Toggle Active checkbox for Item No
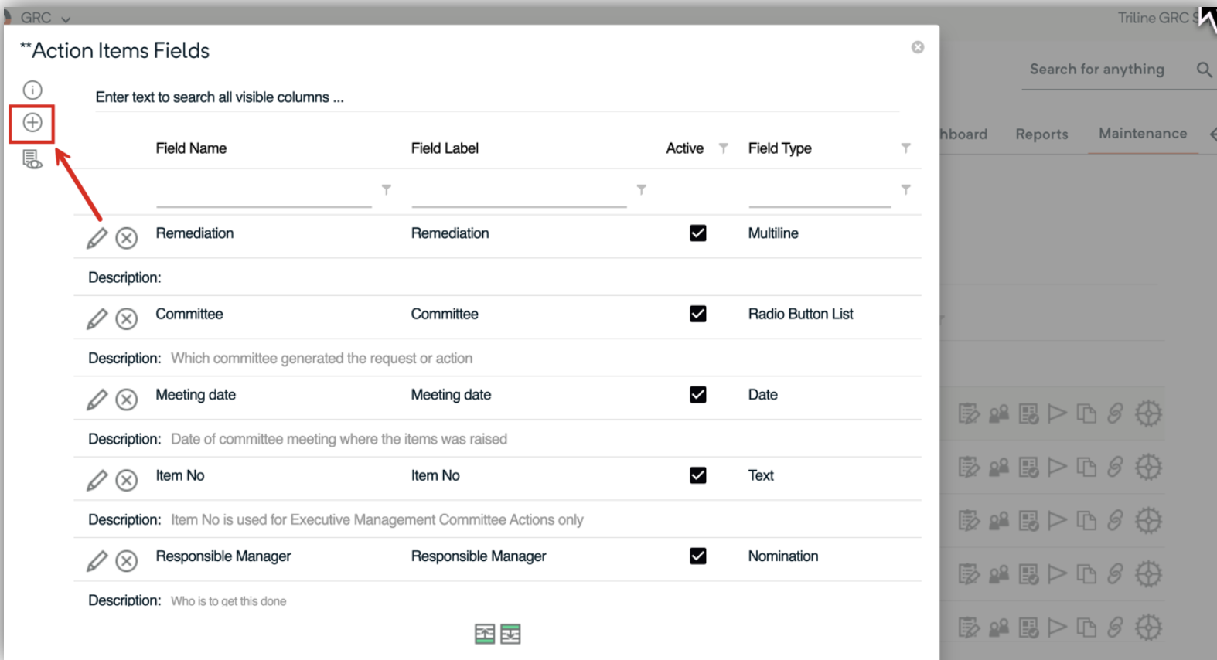 [x=697, y=475]
